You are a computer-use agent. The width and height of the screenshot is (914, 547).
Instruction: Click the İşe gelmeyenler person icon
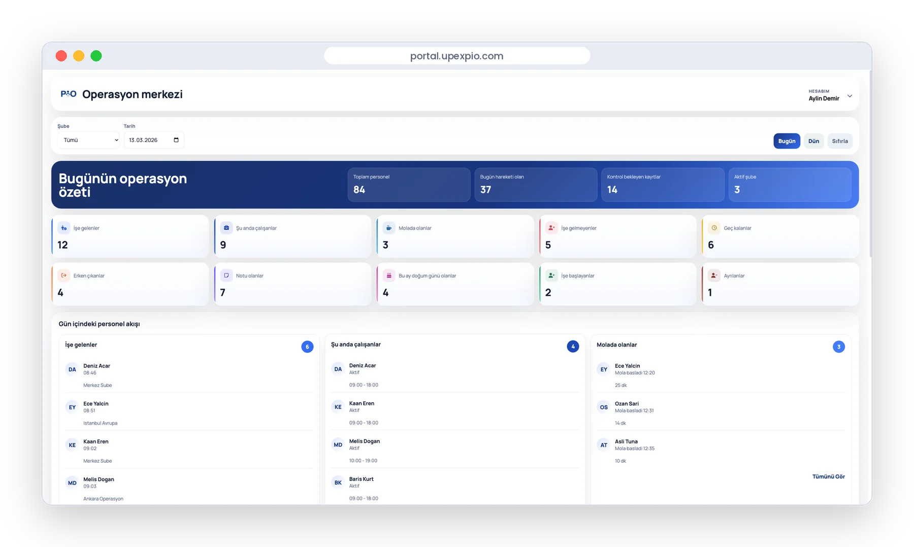[x=551, y=228]
